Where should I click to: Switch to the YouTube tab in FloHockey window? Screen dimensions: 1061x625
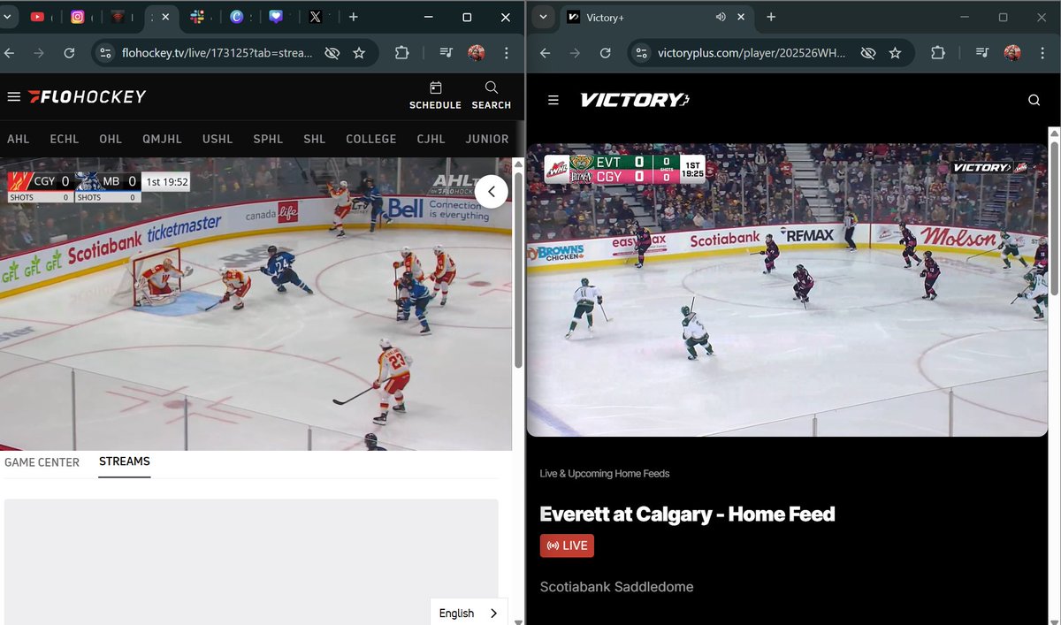click(37, 17)
